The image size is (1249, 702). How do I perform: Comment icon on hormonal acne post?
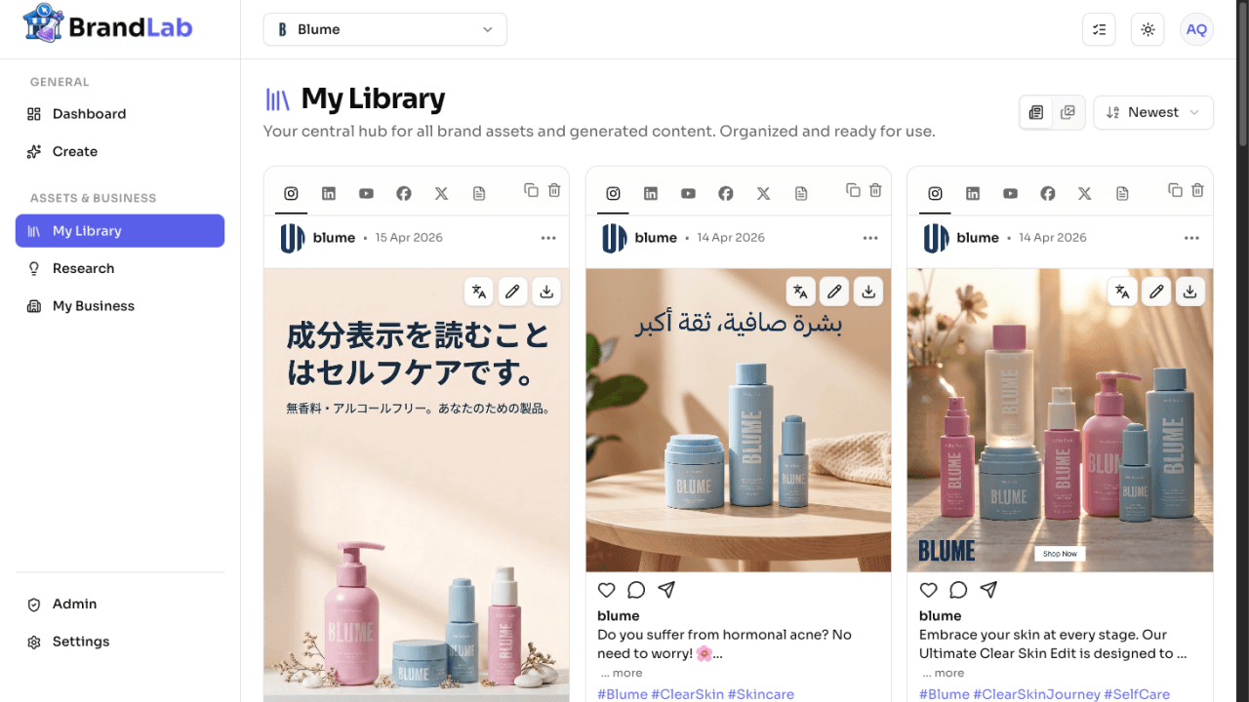pos(636,590)
